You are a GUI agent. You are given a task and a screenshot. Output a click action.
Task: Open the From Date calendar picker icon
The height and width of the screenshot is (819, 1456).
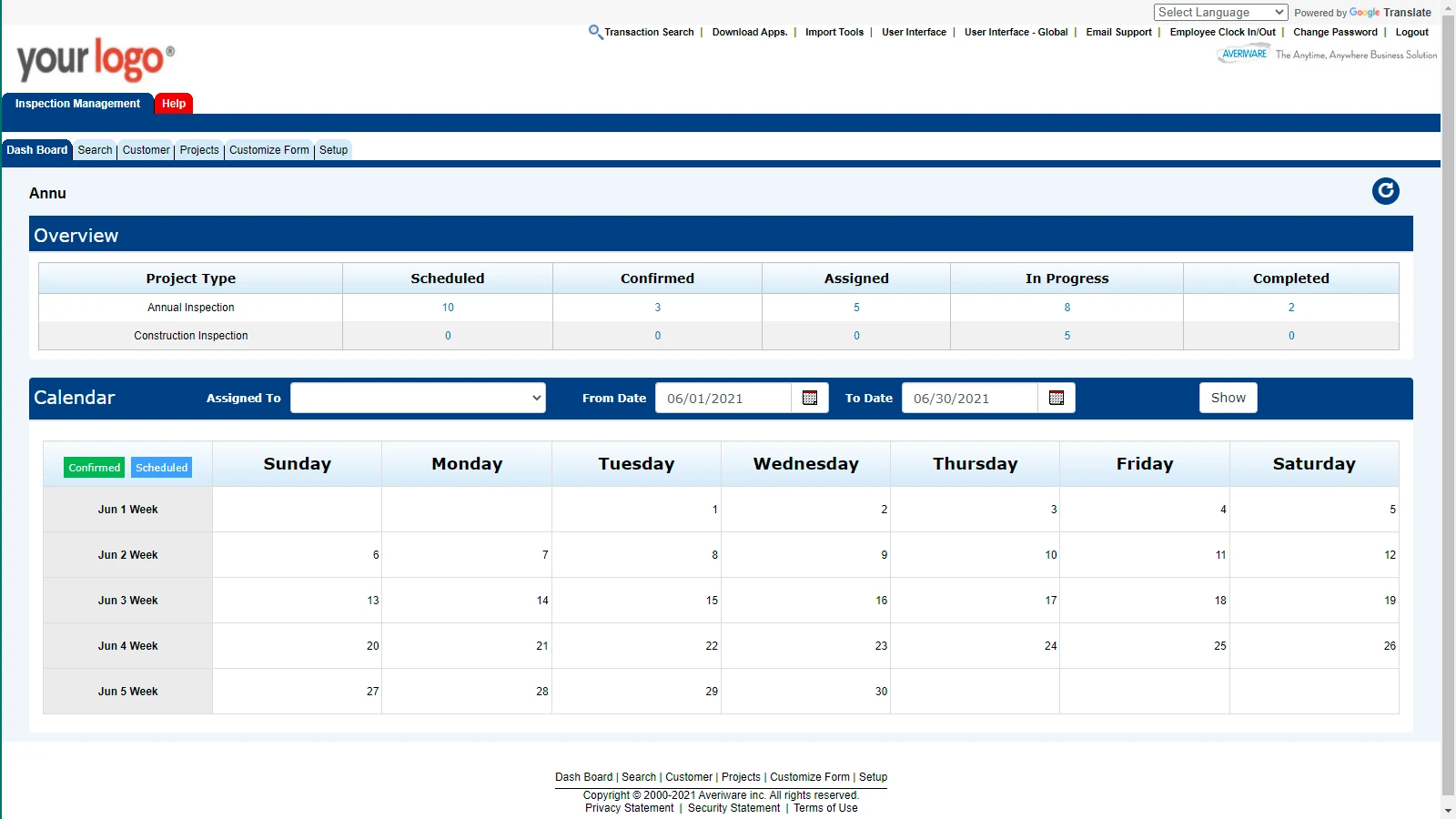pyautogui.click(x=810, y=398)
